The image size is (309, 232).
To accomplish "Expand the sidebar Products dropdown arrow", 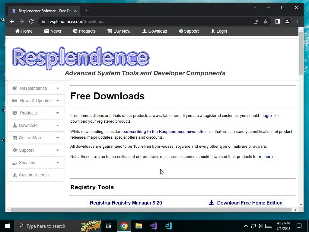I will pos(58,113).
